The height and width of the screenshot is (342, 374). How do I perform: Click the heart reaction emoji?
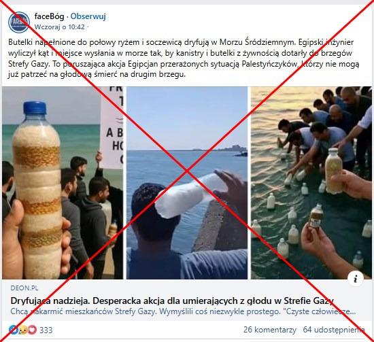tap(33, 330)
